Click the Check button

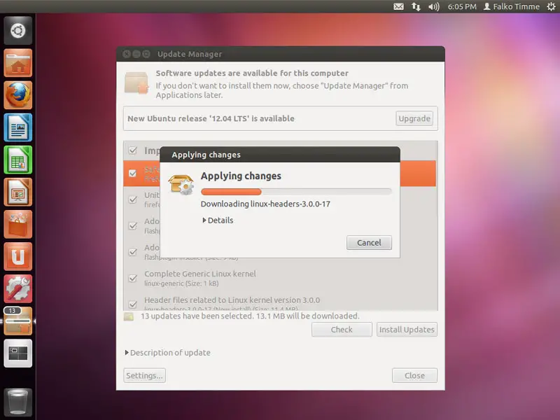[x=342, y=329]
